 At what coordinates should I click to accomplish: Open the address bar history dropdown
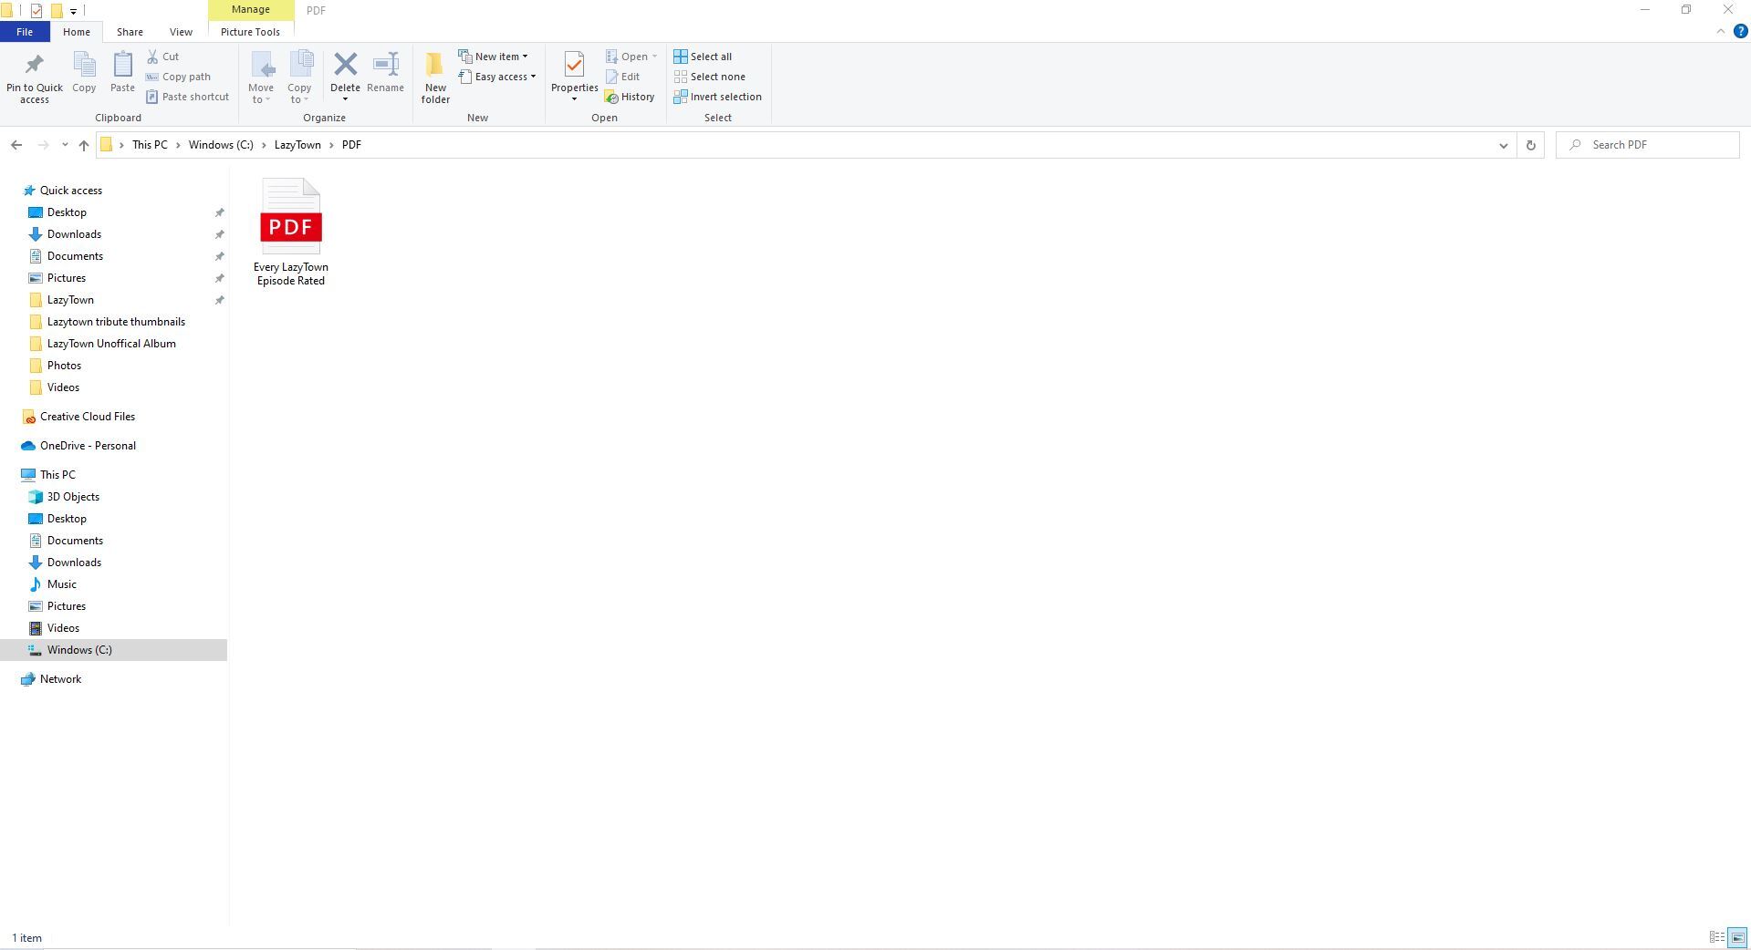click(x=1503, y=145)
